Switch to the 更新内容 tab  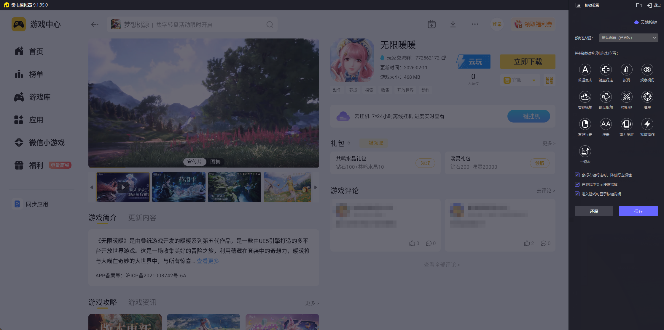[x=142, y=218]
